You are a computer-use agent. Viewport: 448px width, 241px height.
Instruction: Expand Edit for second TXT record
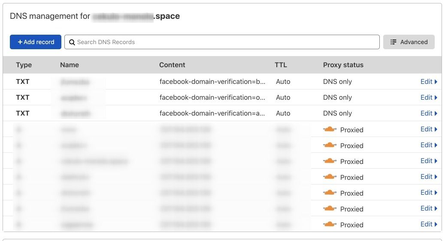tap(428, 97)
